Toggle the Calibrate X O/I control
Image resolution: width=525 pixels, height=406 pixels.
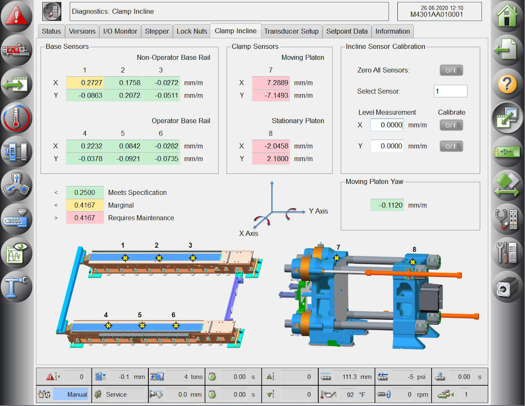[451, 125]
